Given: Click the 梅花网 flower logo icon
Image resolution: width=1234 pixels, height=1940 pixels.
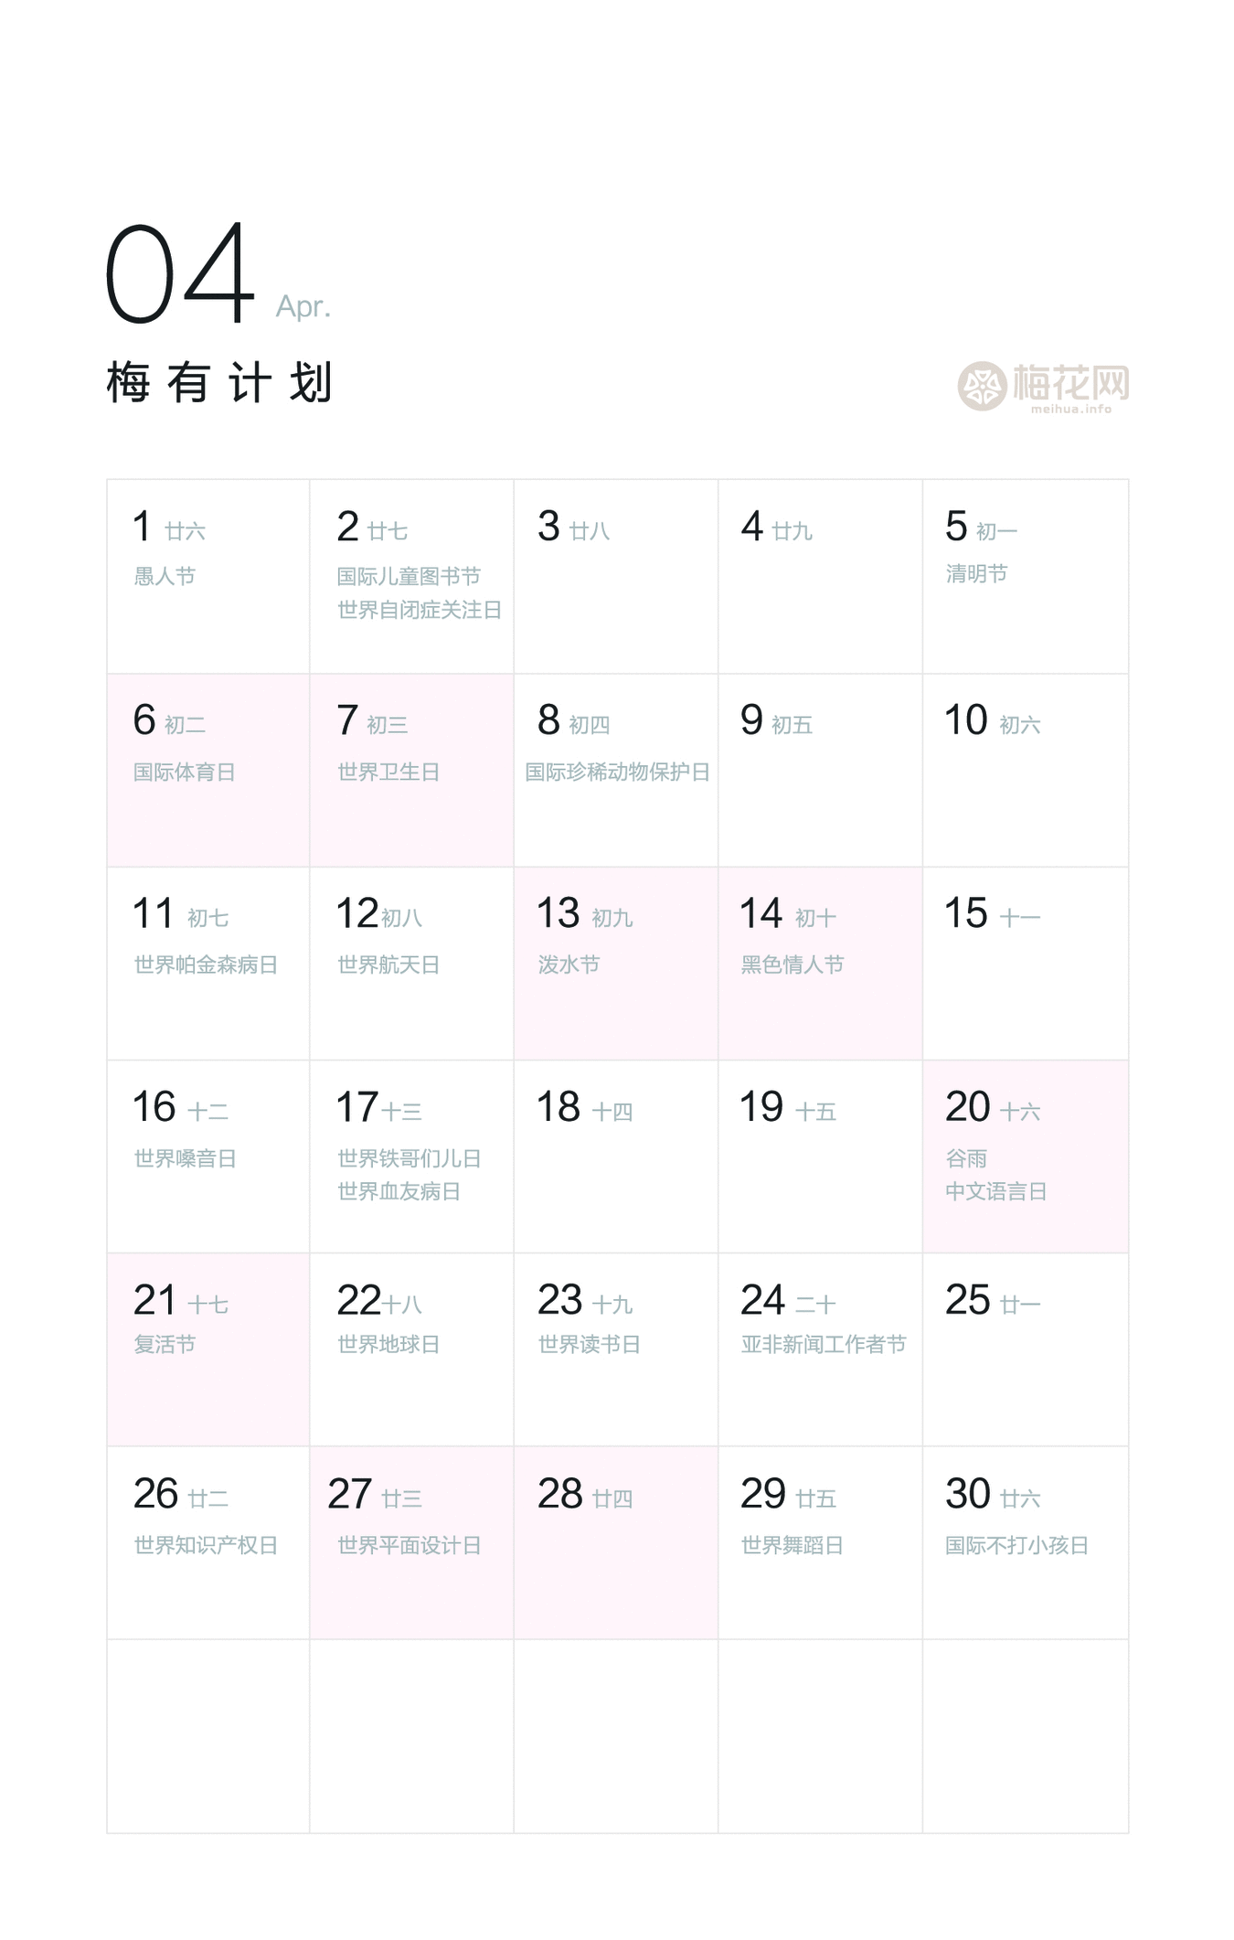Looking at the screenshot, I should click(982, 386).
